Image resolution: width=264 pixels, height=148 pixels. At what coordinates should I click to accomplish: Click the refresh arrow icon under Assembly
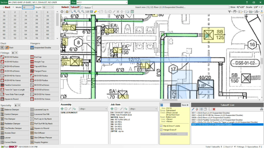pyautogui.click(x=75, y=109)
